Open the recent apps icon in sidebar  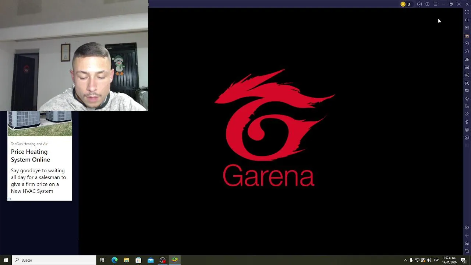[x=467, y=251]
